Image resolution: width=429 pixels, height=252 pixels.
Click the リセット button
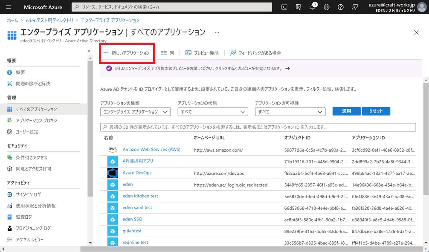(x=376, y=111)
